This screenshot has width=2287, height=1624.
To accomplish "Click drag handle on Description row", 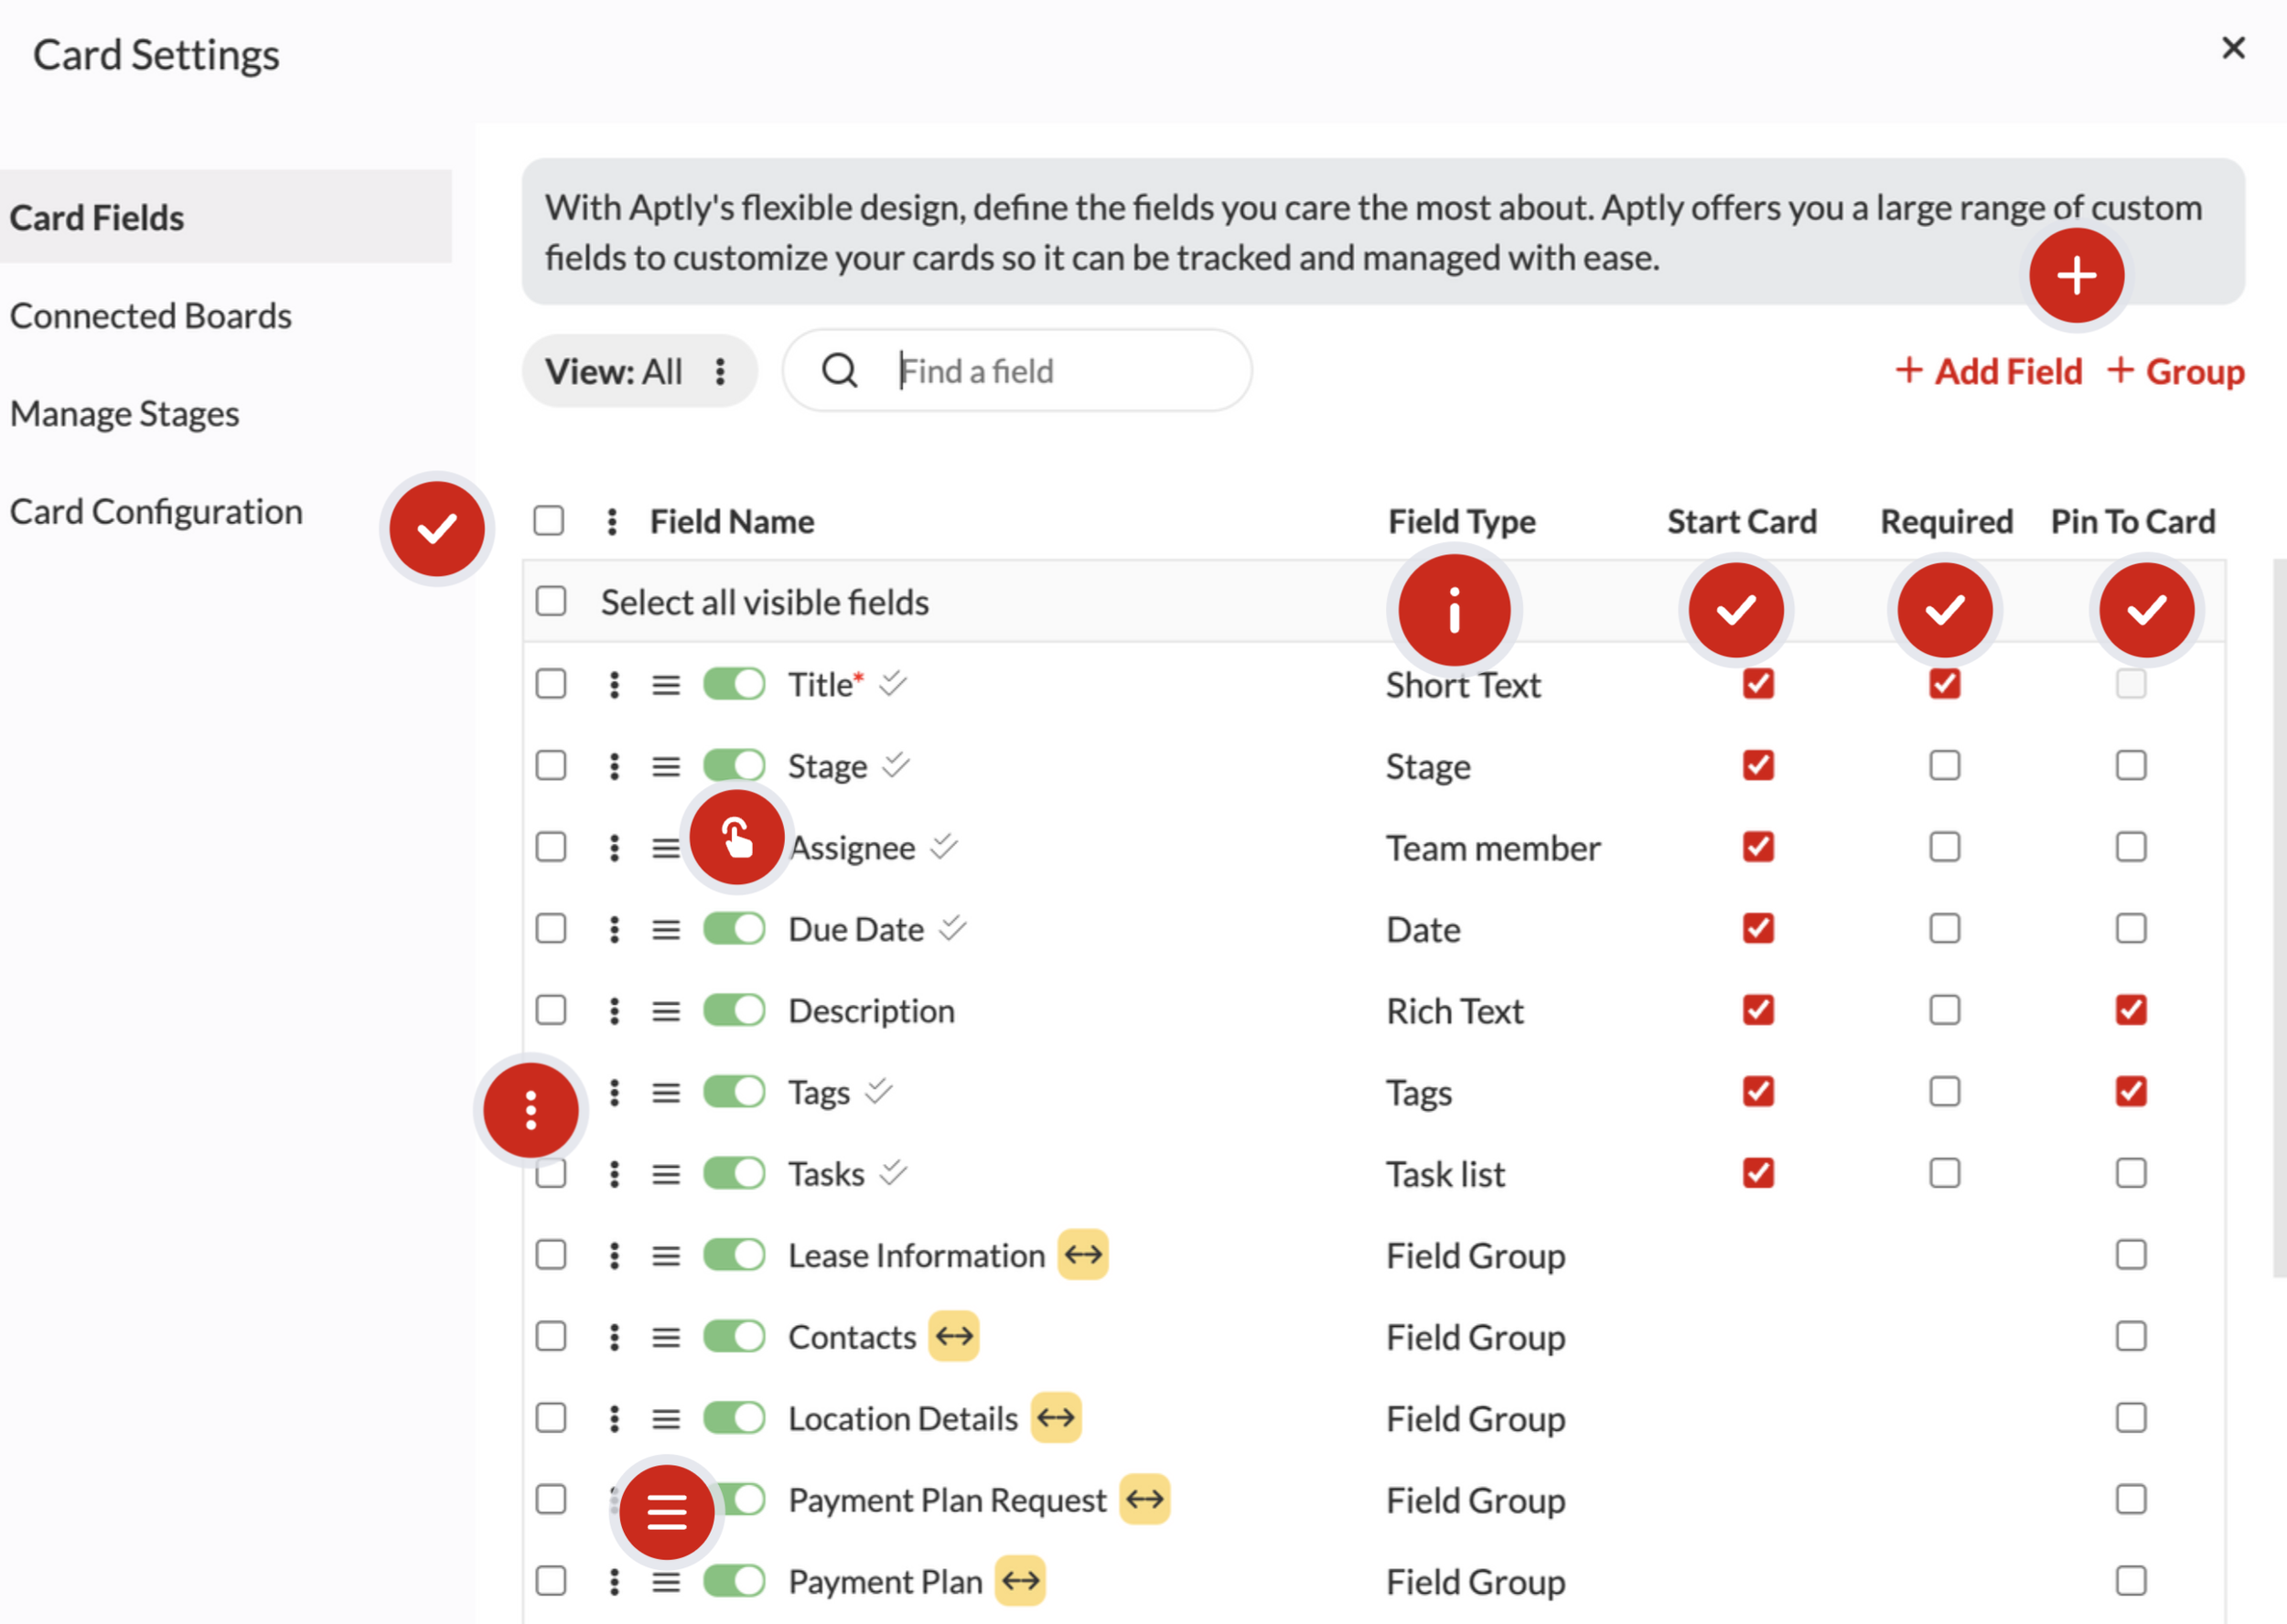I will 665,1011.
